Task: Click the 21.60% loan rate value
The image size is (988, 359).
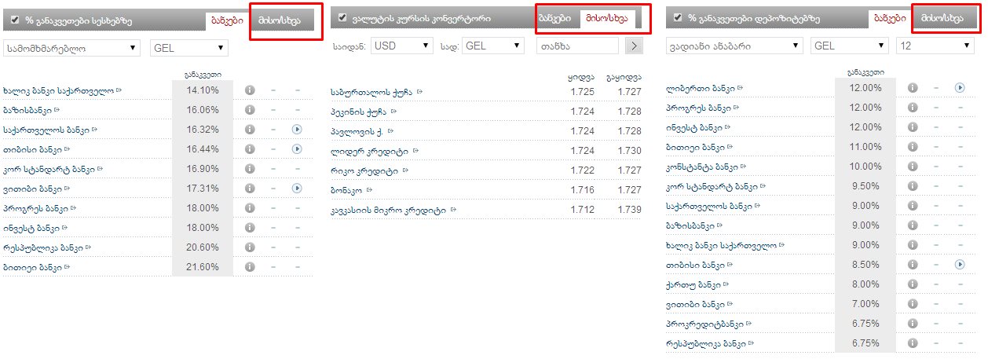Action: (x=203, y=267)
